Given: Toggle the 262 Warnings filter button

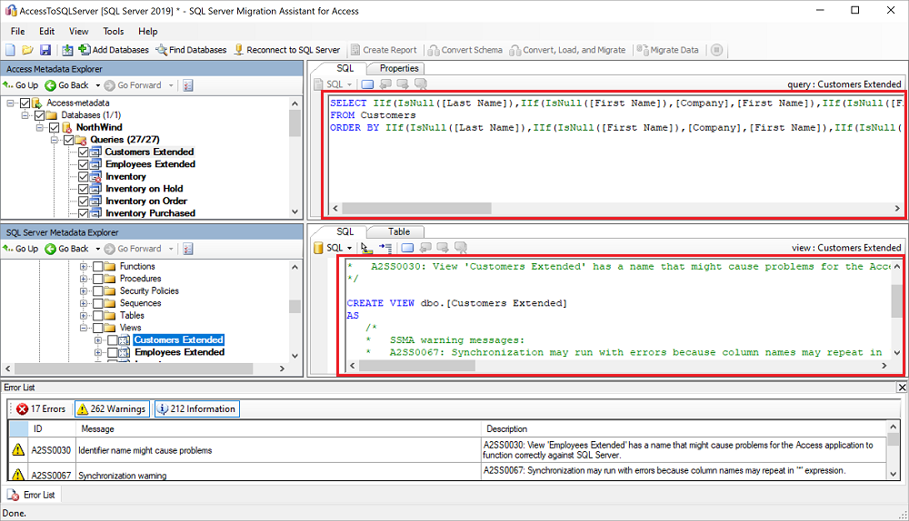Looking at the screenshot, I should 112,409.
